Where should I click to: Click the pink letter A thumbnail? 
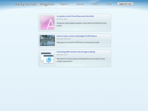point(47,22)
